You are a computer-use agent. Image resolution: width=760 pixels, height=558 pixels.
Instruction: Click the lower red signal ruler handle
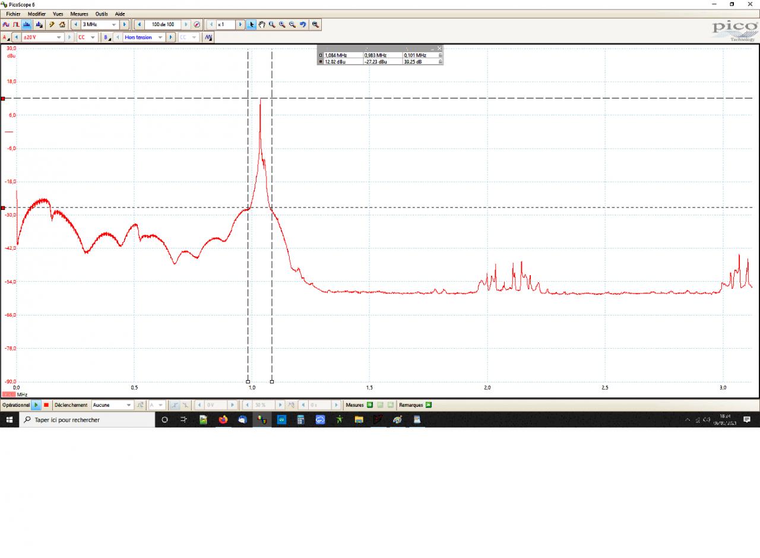[3, 208]
